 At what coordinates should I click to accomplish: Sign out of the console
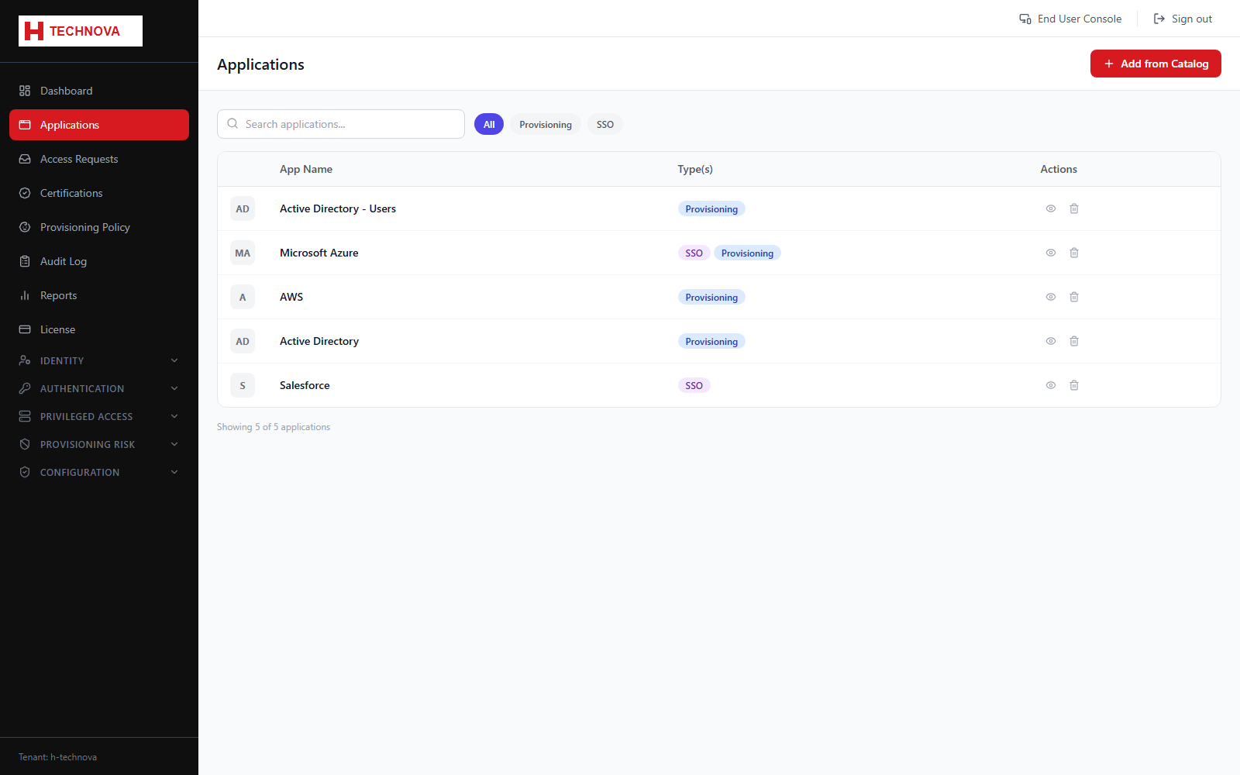click(x=1183, y=19)
